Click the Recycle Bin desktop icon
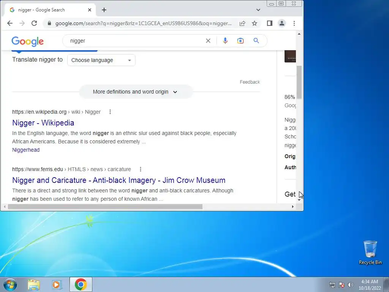 tap(370, 253)
